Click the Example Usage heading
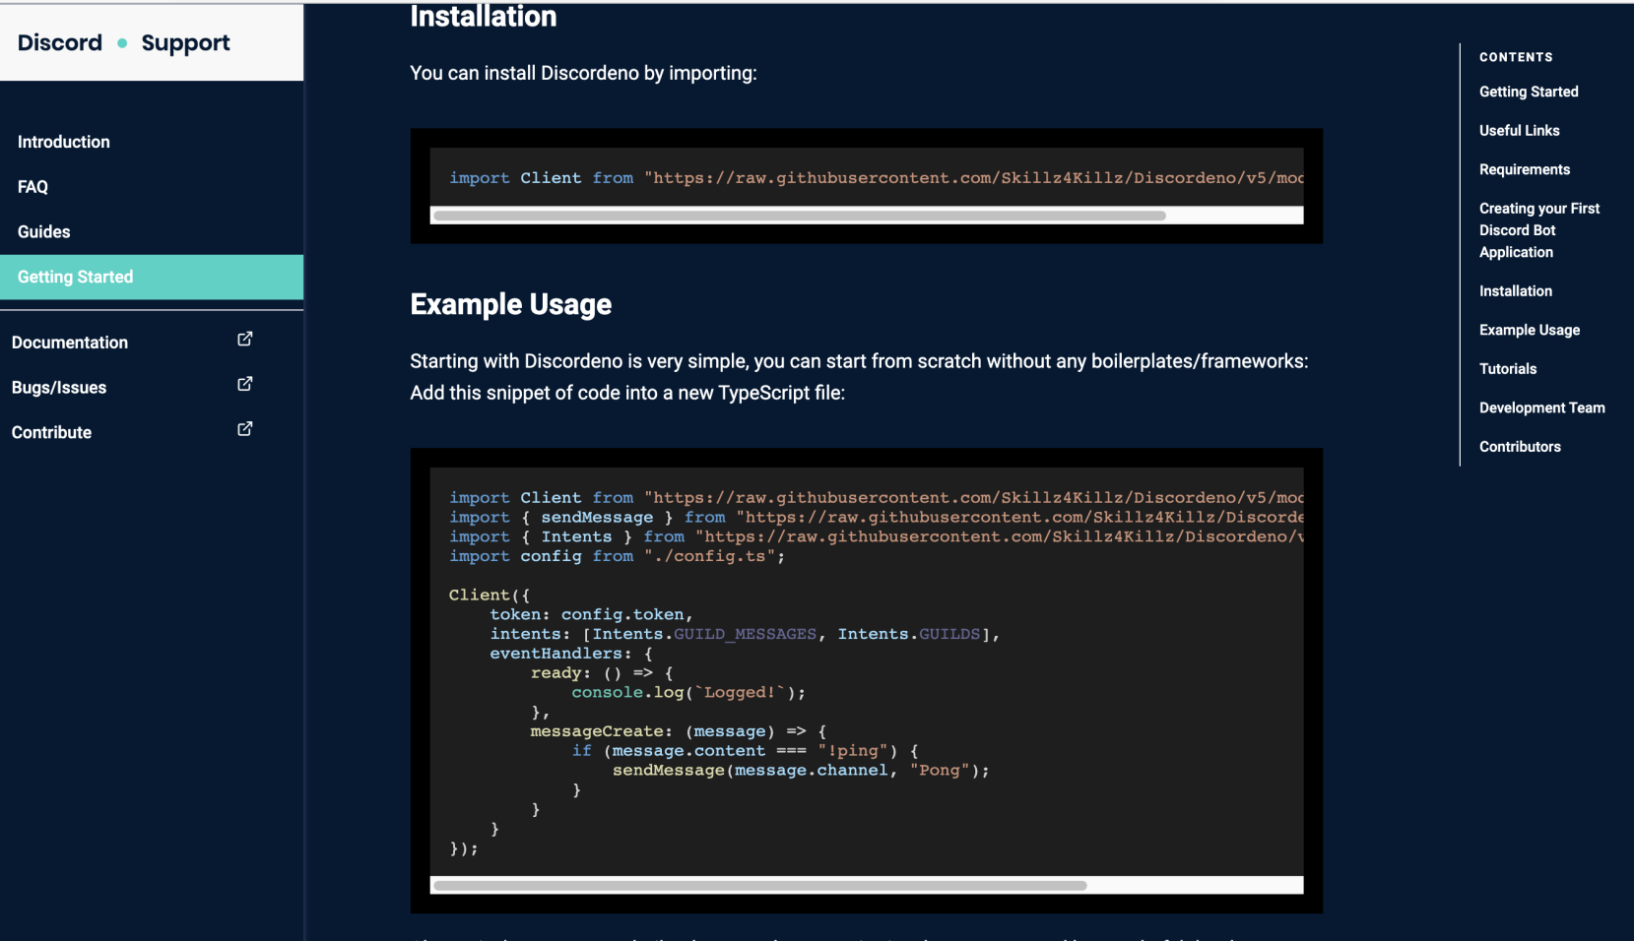The width and height of the screenshot is (1634, 941). pyautogui.click(x=511, y=305)
